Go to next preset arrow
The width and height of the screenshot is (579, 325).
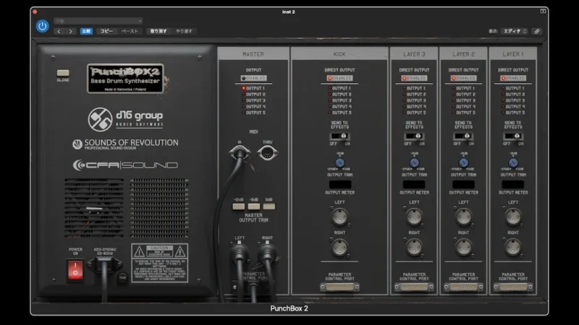click(x=70, y=31)
